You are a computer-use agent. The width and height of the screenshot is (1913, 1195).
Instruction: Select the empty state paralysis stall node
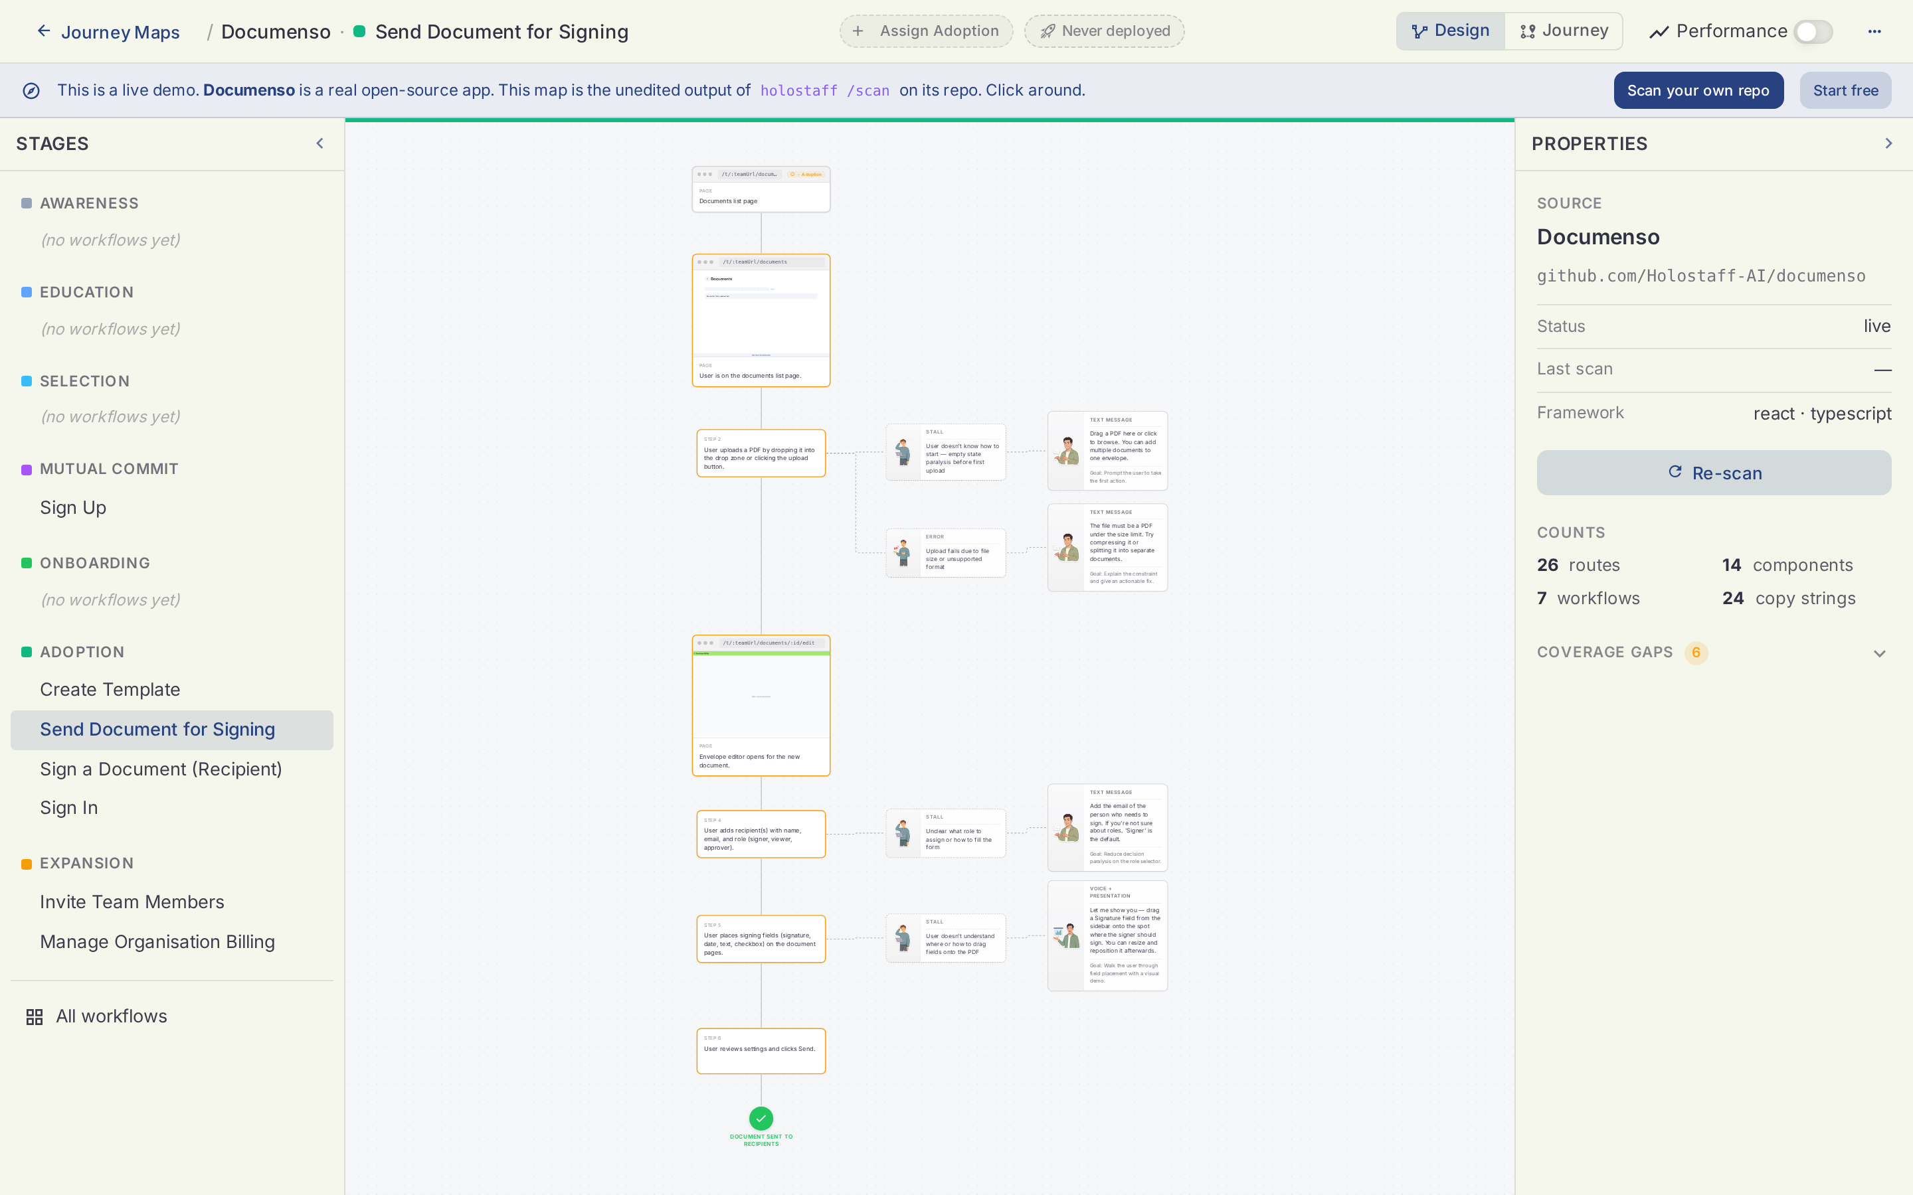(945, 452)
